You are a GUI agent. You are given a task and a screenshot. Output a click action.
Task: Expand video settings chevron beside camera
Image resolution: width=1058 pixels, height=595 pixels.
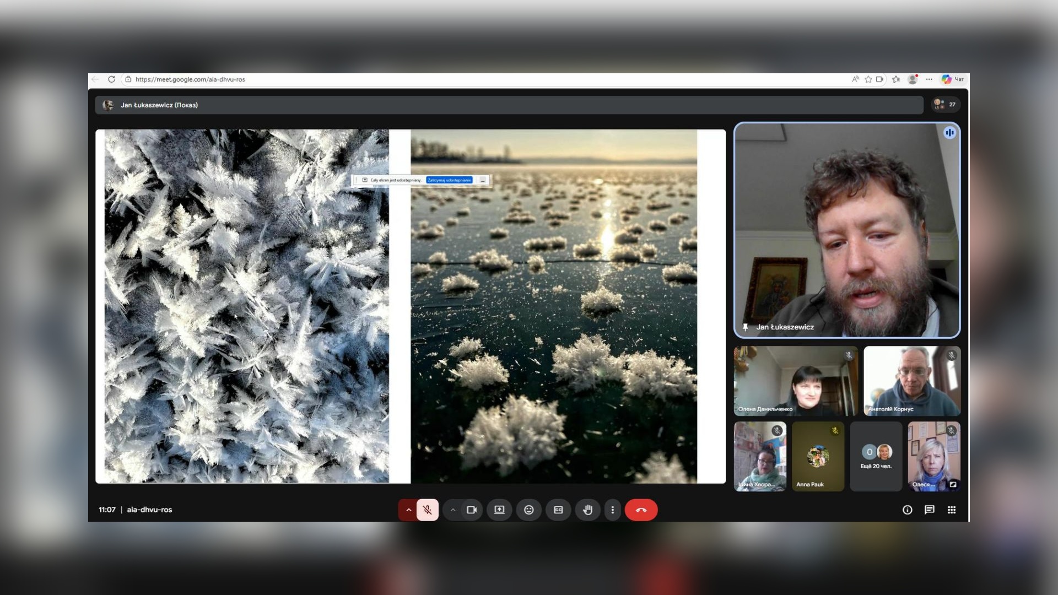[452, 510]
